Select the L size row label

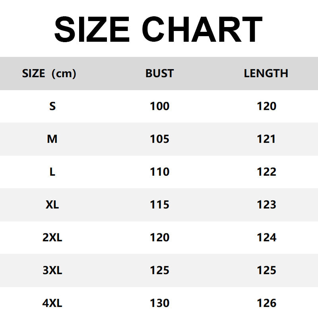tap(52, 172)
